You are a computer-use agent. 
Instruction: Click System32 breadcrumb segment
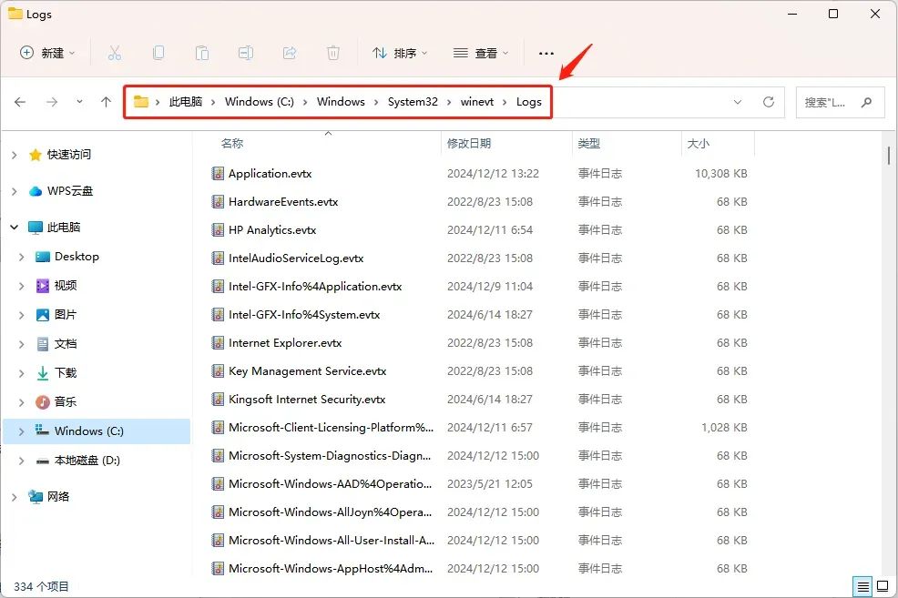413,102
